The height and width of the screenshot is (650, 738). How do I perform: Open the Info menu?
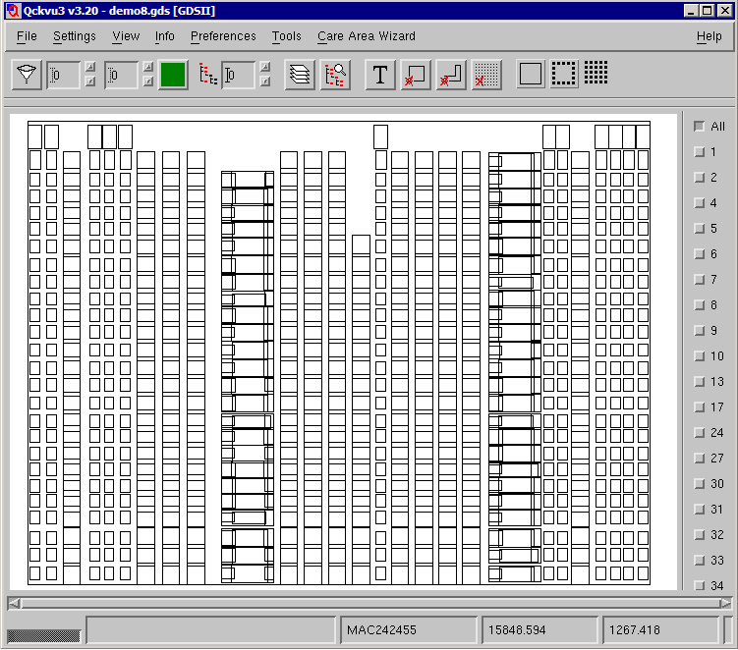pos(165,36)
